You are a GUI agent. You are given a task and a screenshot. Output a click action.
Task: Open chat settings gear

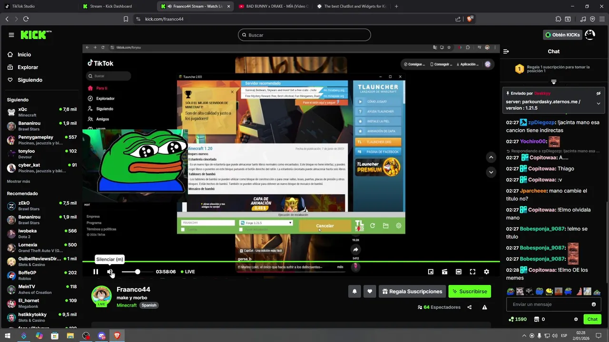pyautogui.click(x=576, y=319)
